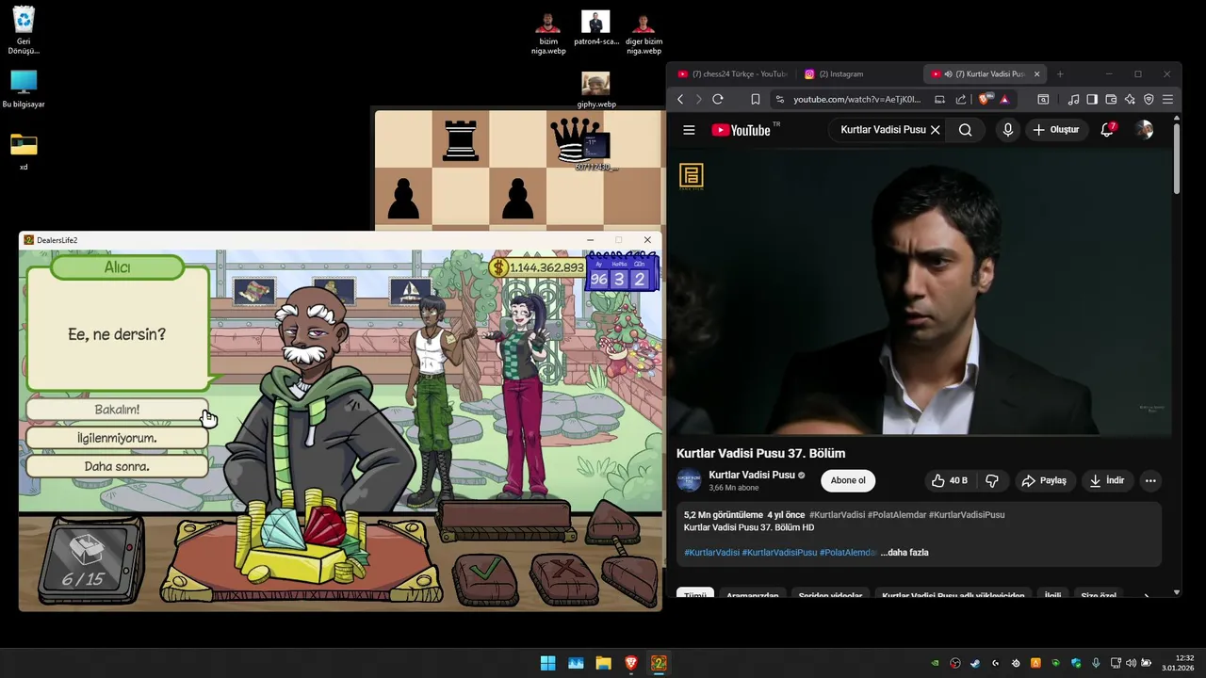
Task: Open Brave Shields lion icon
Action: pyautogui.click(x=986, y=99)
